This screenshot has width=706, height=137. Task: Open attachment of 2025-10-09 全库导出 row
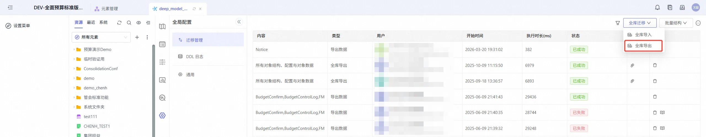coord(632,65)
